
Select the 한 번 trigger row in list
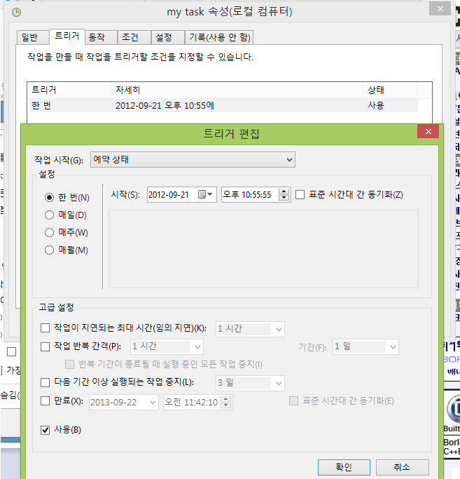point(210,105)
